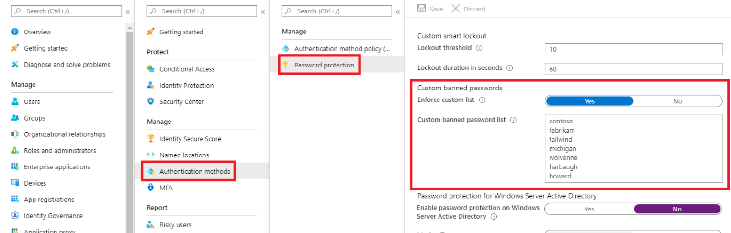731x233 pixels.
Task: Click the Save disk icon
Action: 422,9
